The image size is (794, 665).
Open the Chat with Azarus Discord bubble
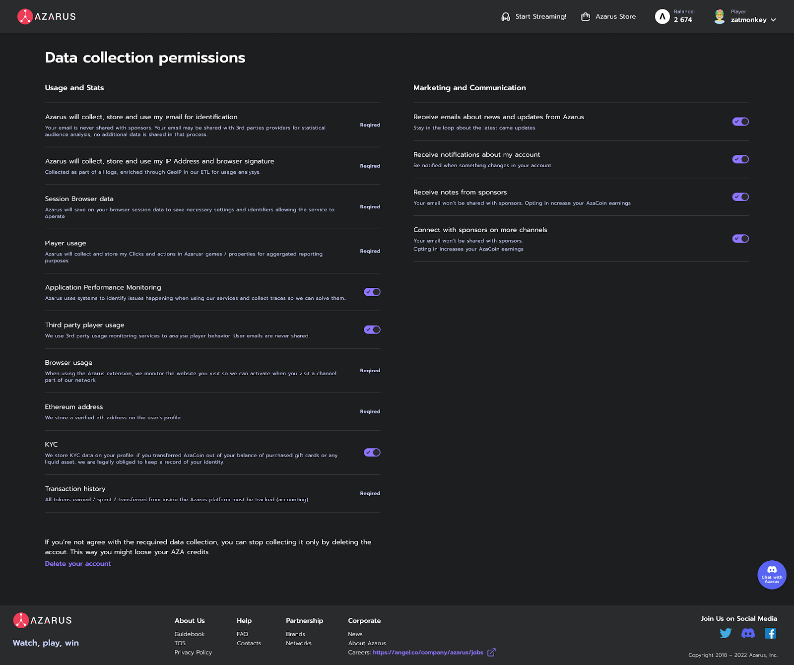[772, 575]
